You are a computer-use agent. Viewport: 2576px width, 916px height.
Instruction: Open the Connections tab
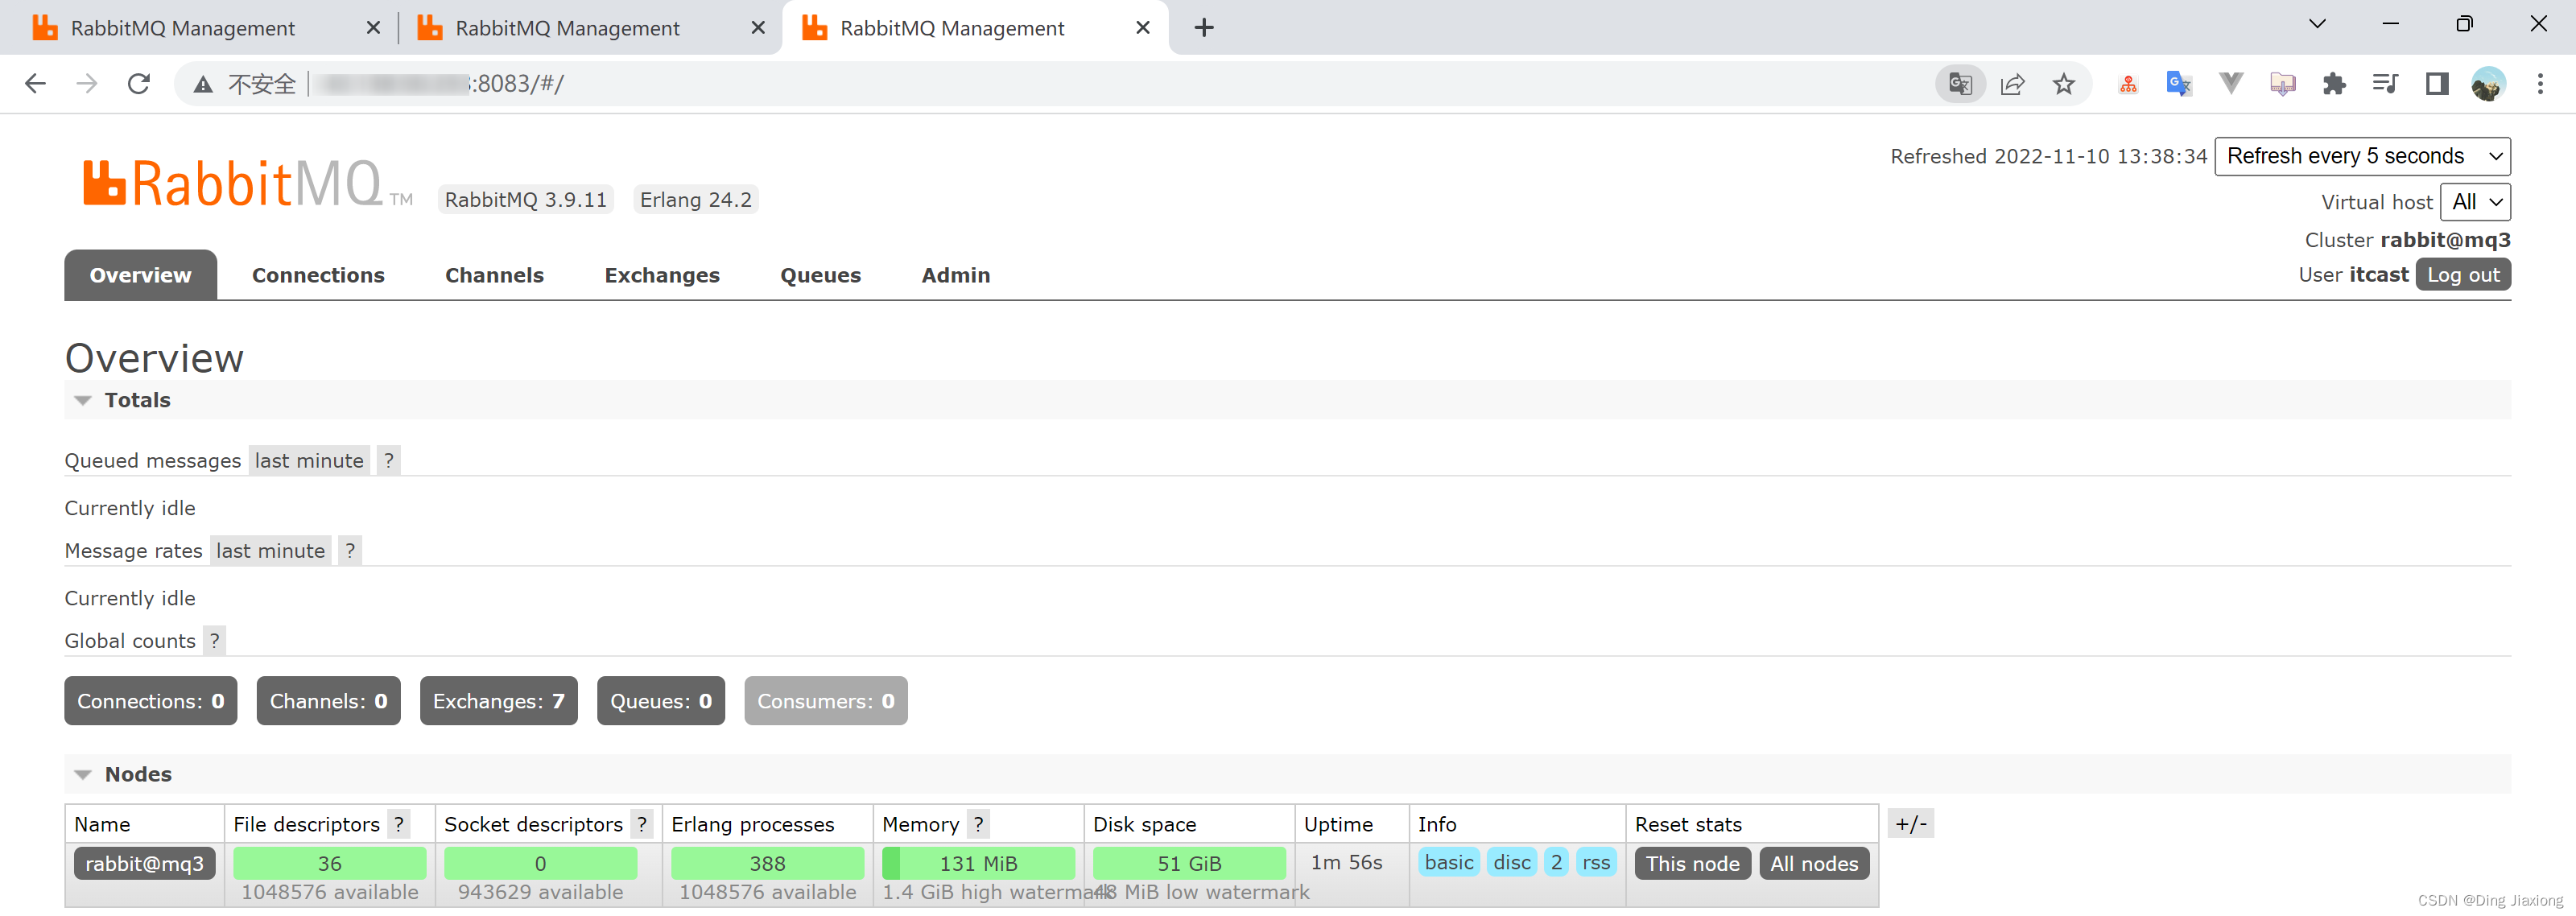[318, 275]
